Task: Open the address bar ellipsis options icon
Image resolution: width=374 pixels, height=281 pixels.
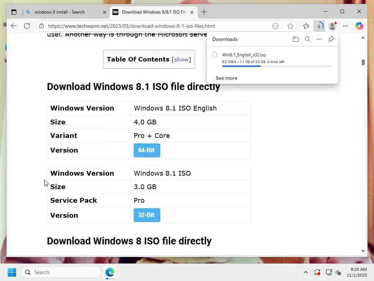Action: click(275, 26)
